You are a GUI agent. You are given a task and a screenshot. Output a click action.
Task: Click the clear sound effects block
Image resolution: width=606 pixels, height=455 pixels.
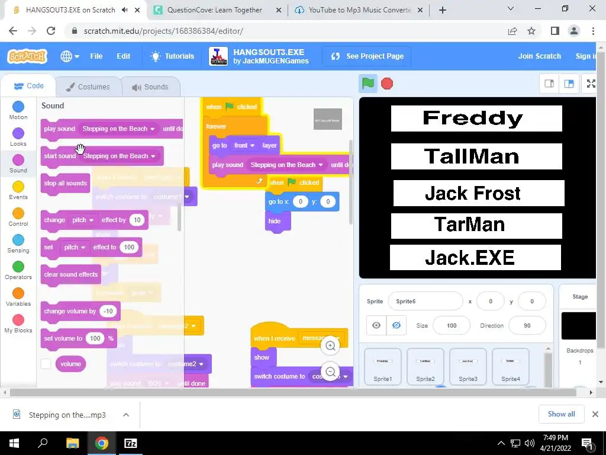tap(71, 275)
